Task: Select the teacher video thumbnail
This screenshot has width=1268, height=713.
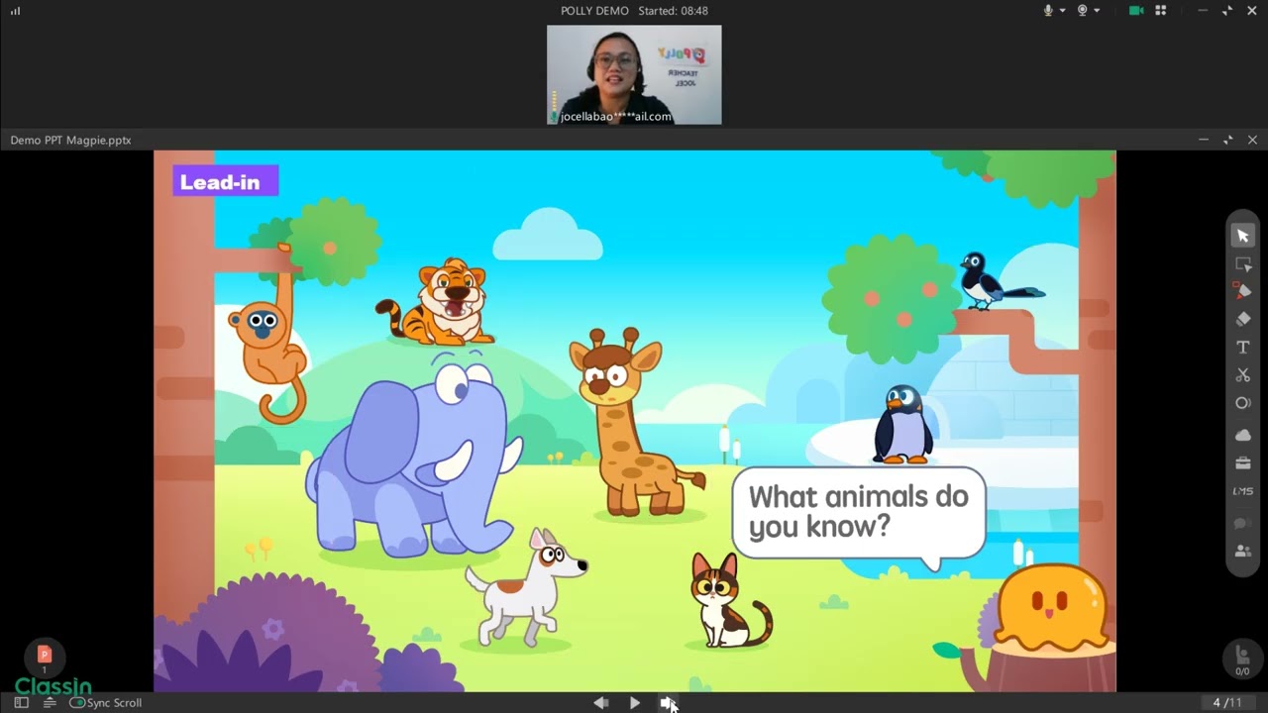Action: click(634, 75)
